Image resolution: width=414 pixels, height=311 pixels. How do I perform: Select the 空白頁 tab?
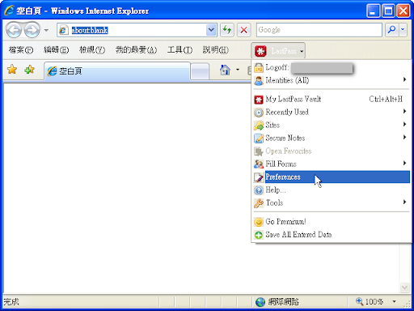(117, 71)
